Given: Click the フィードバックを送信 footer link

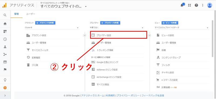Looking at the screenshot, I should [x=153, y=95].
